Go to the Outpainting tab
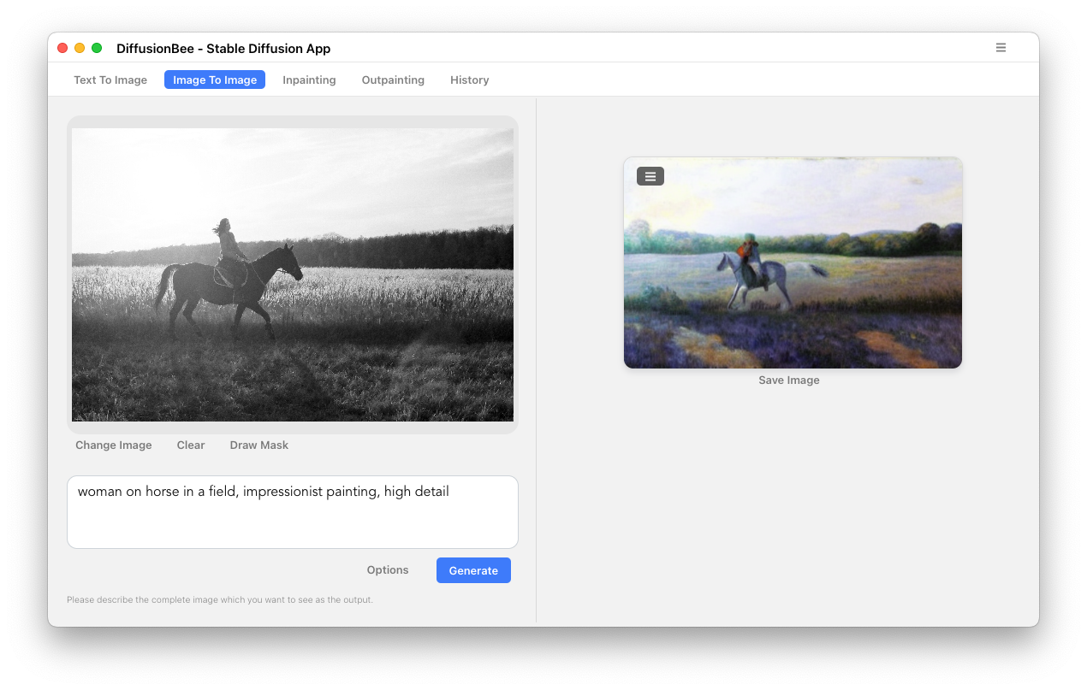 click(x=393, y=80)
